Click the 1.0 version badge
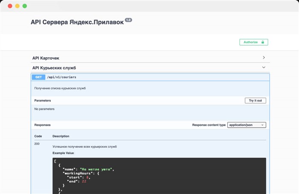Viewport: 299px width, 194px height. 128,20
